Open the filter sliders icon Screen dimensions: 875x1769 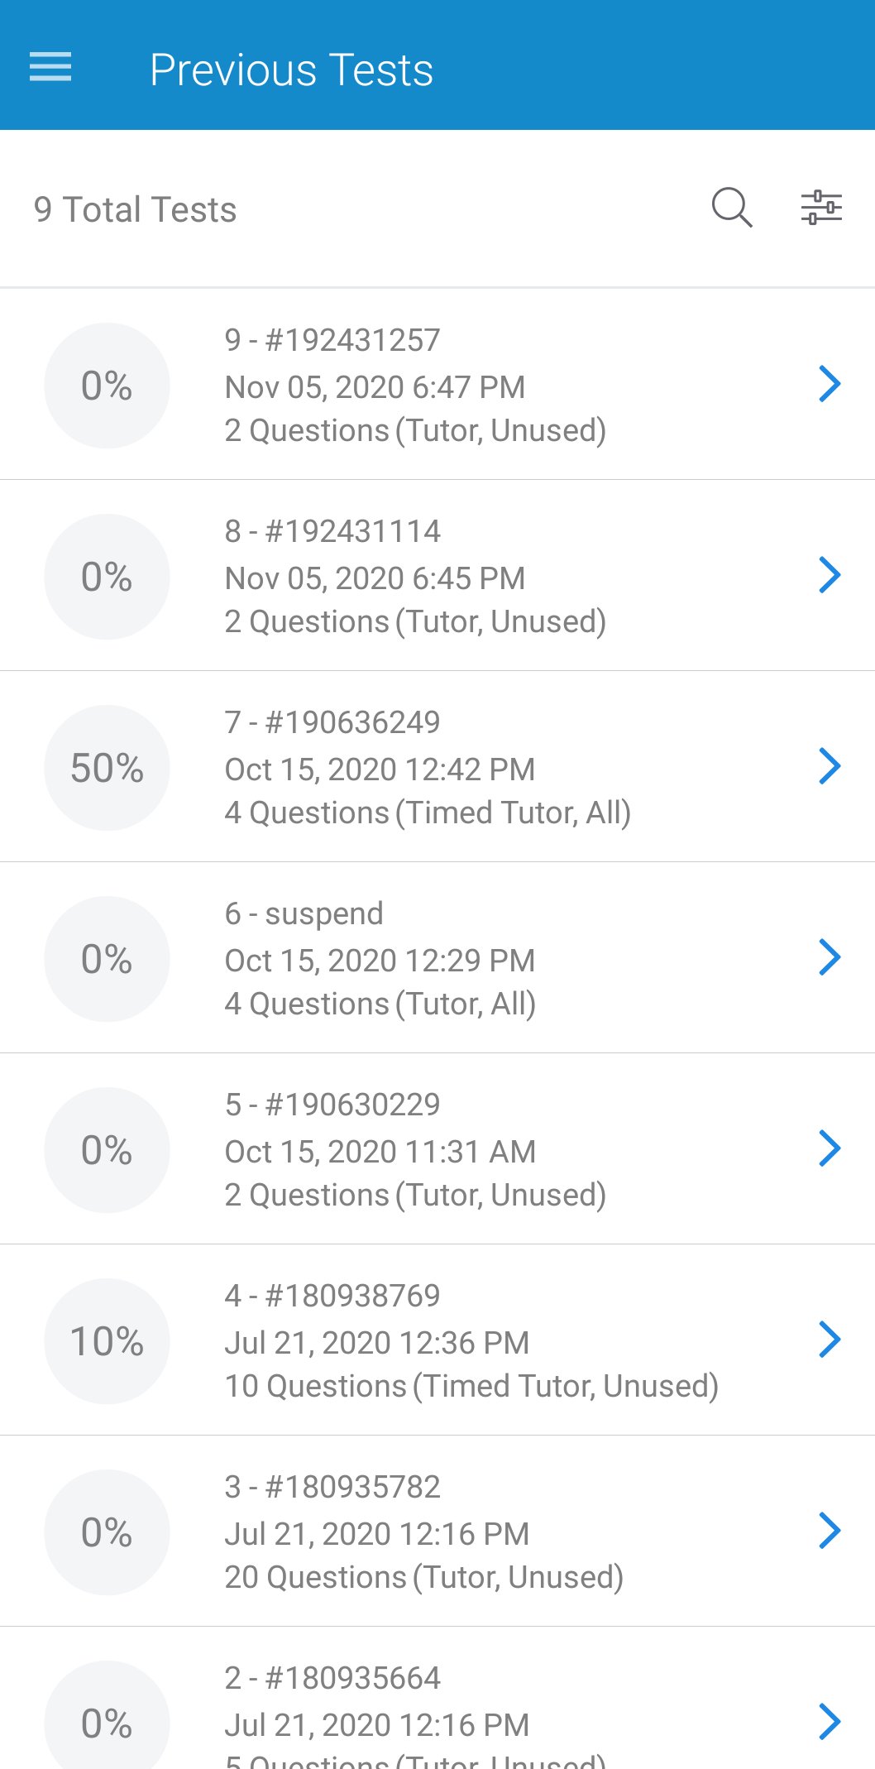821,207
